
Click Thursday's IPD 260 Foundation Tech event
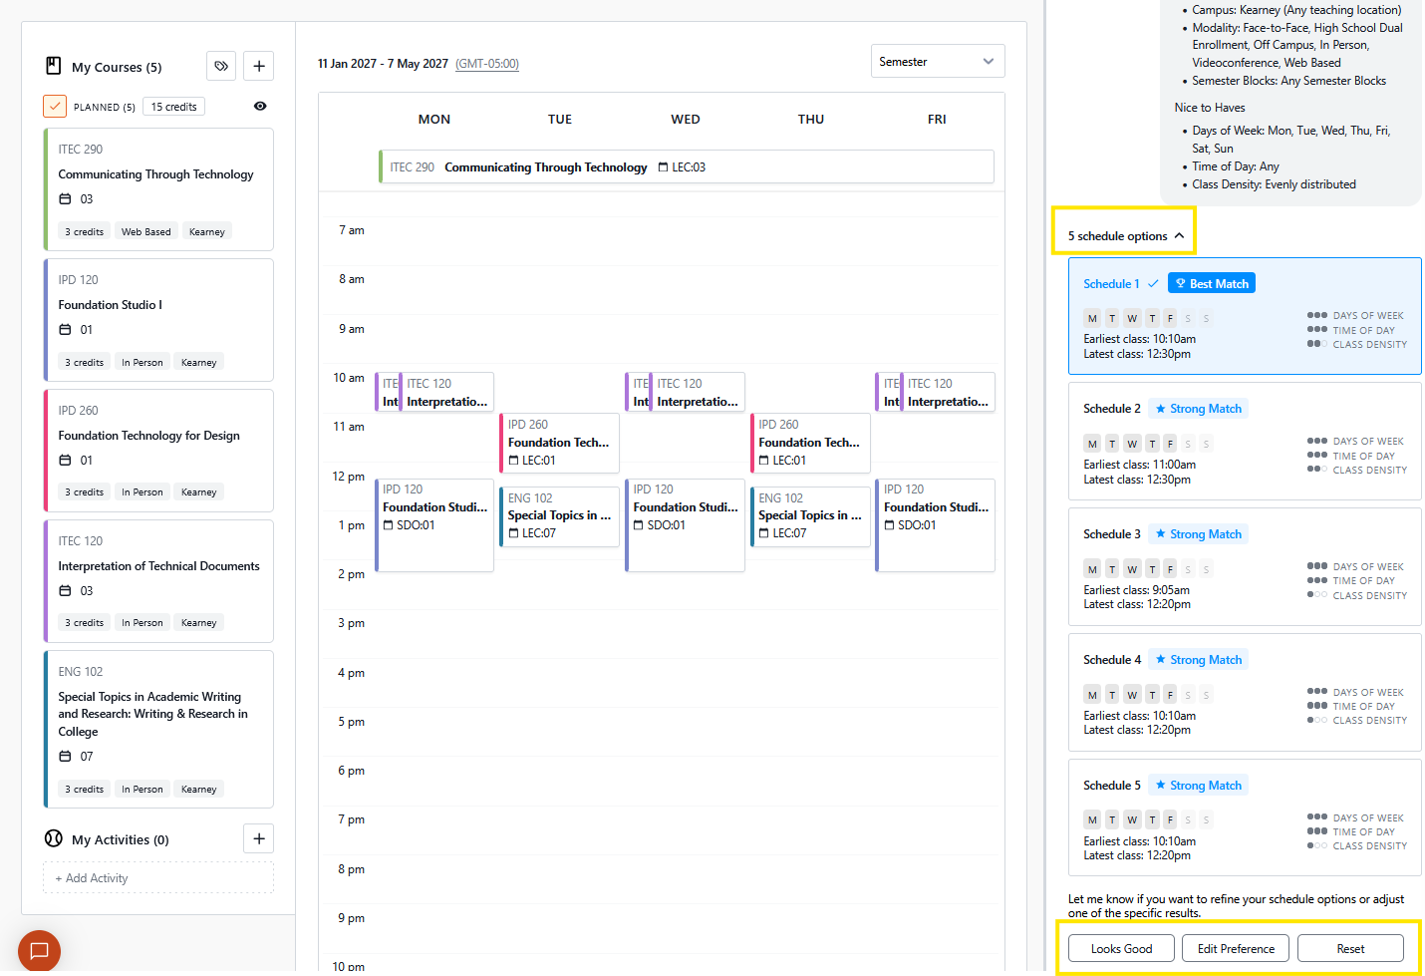point(810,443)
